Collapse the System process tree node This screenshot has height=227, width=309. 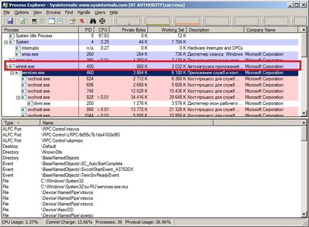pos(6,42)
